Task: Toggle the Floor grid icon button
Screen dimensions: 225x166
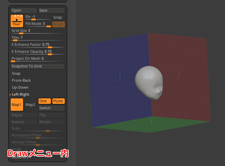Action: tap(17, 21)
